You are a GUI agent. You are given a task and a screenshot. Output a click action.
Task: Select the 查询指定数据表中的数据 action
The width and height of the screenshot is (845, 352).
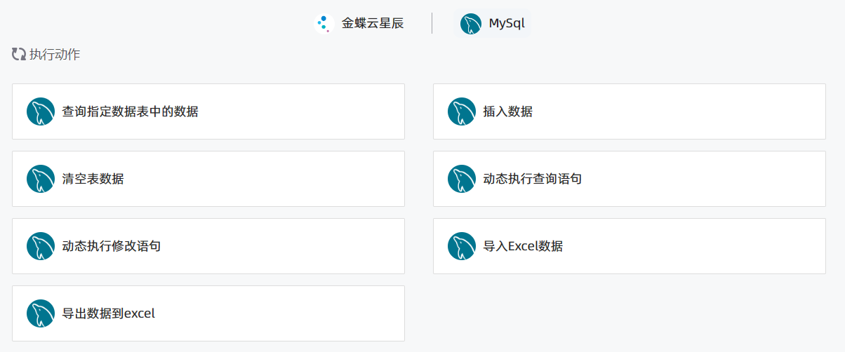point(208,111)
